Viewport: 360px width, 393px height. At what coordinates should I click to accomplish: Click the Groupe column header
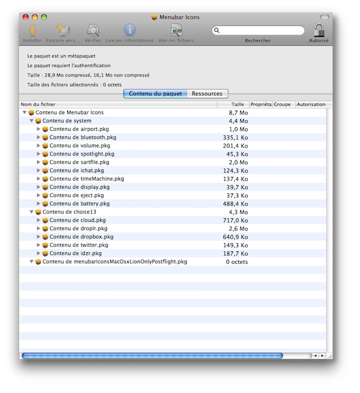pyautogui.click(x=284, y=105)
